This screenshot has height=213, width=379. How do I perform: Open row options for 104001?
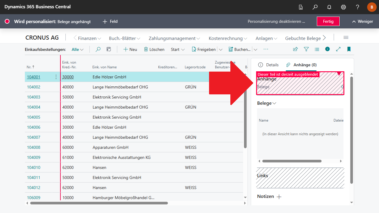point(56,77)
